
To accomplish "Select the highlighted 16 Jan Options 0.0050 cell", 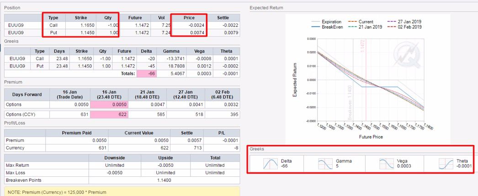I will [109, 104].
